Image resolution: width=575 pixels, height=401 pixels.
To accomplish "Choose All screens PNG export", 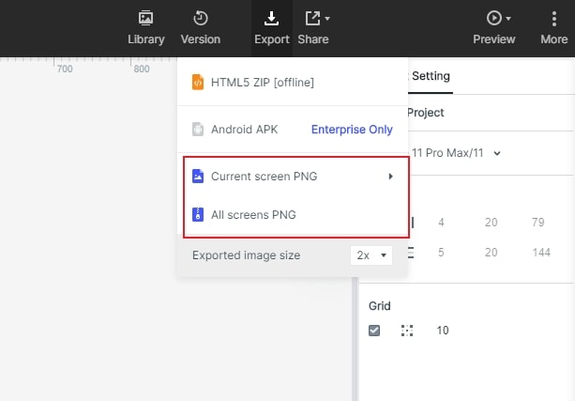I will (x=253, y=215).
